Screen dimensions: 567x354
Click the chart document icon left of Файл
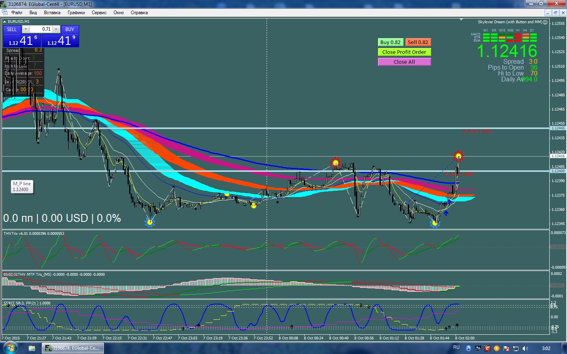click(x=5, y=13)
